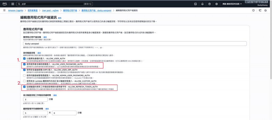The image size is (272, 120).
Task: Click 資訊 link beside 重新整理字符過期時間
Action: coord(47,109)
